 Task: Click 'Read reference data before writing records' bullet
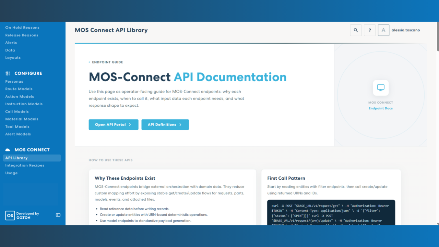click(x=134, y=209)
